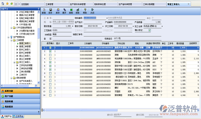Click the home icon in top-left corner
This screenshot has width=201, height=119.
pyautogui.click(x=3, y=4)
